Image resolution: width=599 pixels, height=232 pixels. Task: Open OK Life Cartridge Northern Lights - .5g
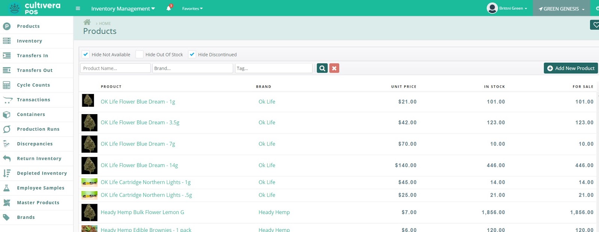coord(146,195)
